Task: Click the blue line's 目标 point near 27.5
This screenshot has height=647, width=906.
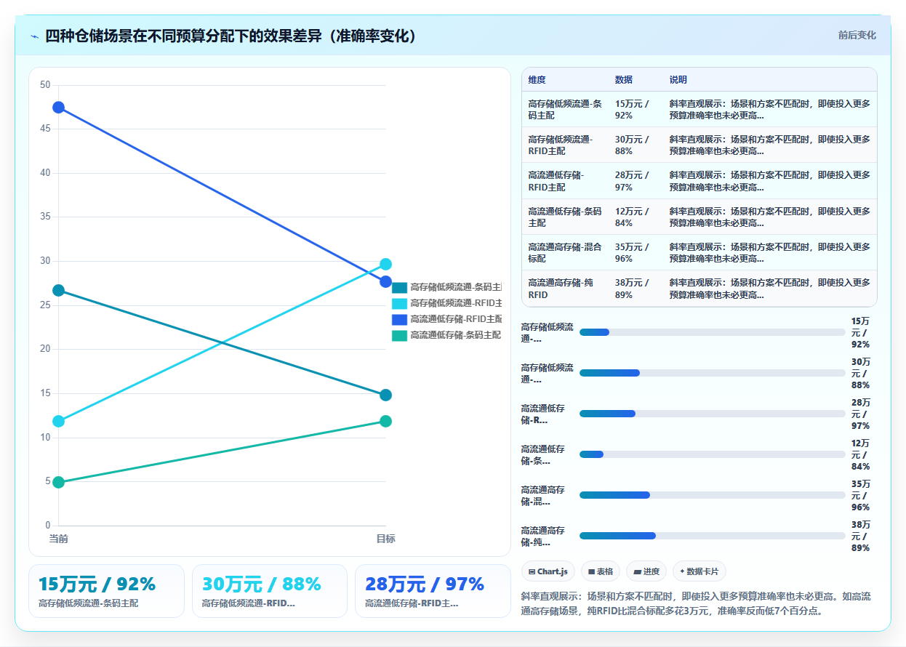Action: point(385,282)
